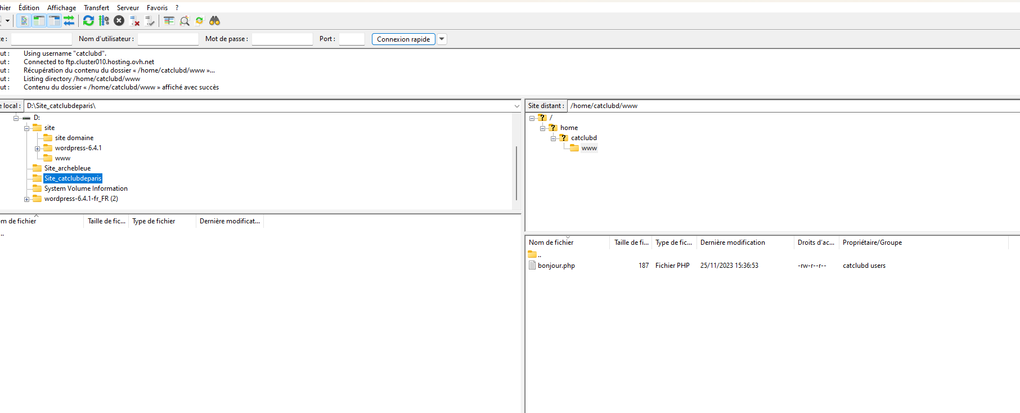Open the local site path dropdown
The height and width of the screenshot is (413, 1020).
516,106
